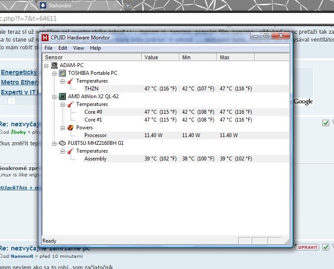This screenshot has width=334, height=269.
Task: Click Assembly min value 38 °C (100 °F)
Action: 198,159
